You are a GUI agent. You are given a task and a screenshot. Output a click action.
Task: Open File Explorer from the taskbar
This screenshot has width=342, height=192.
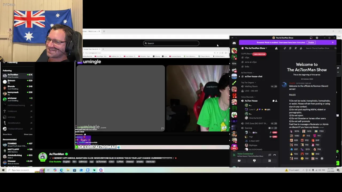pos(68,170)
